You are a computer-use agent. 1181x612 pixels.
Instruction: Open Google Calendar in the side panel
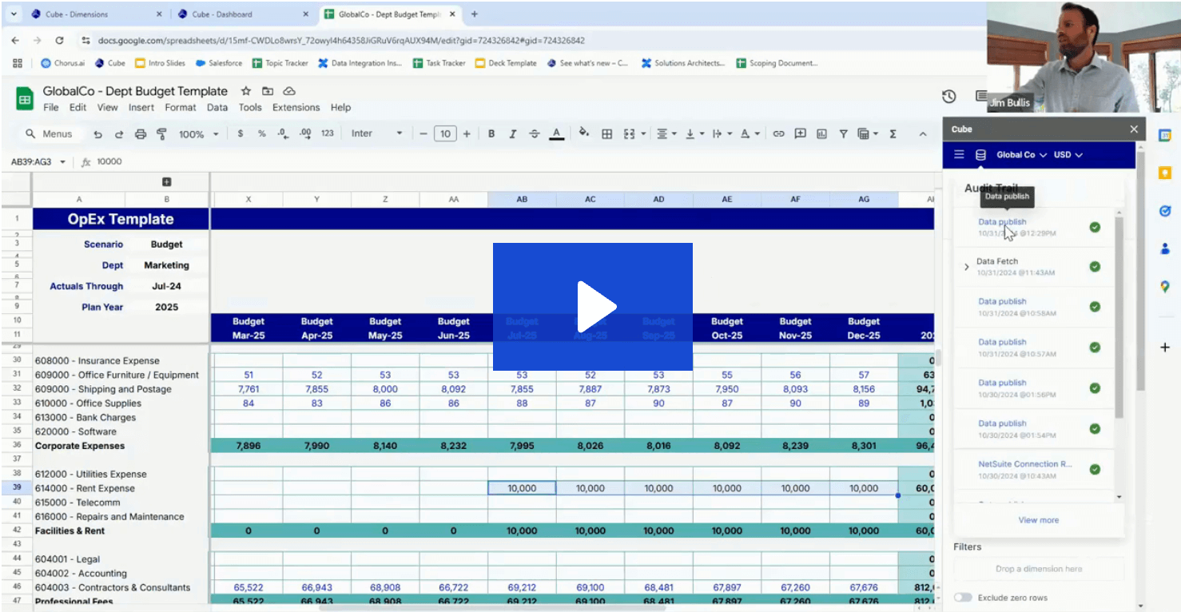point(1164,135)
